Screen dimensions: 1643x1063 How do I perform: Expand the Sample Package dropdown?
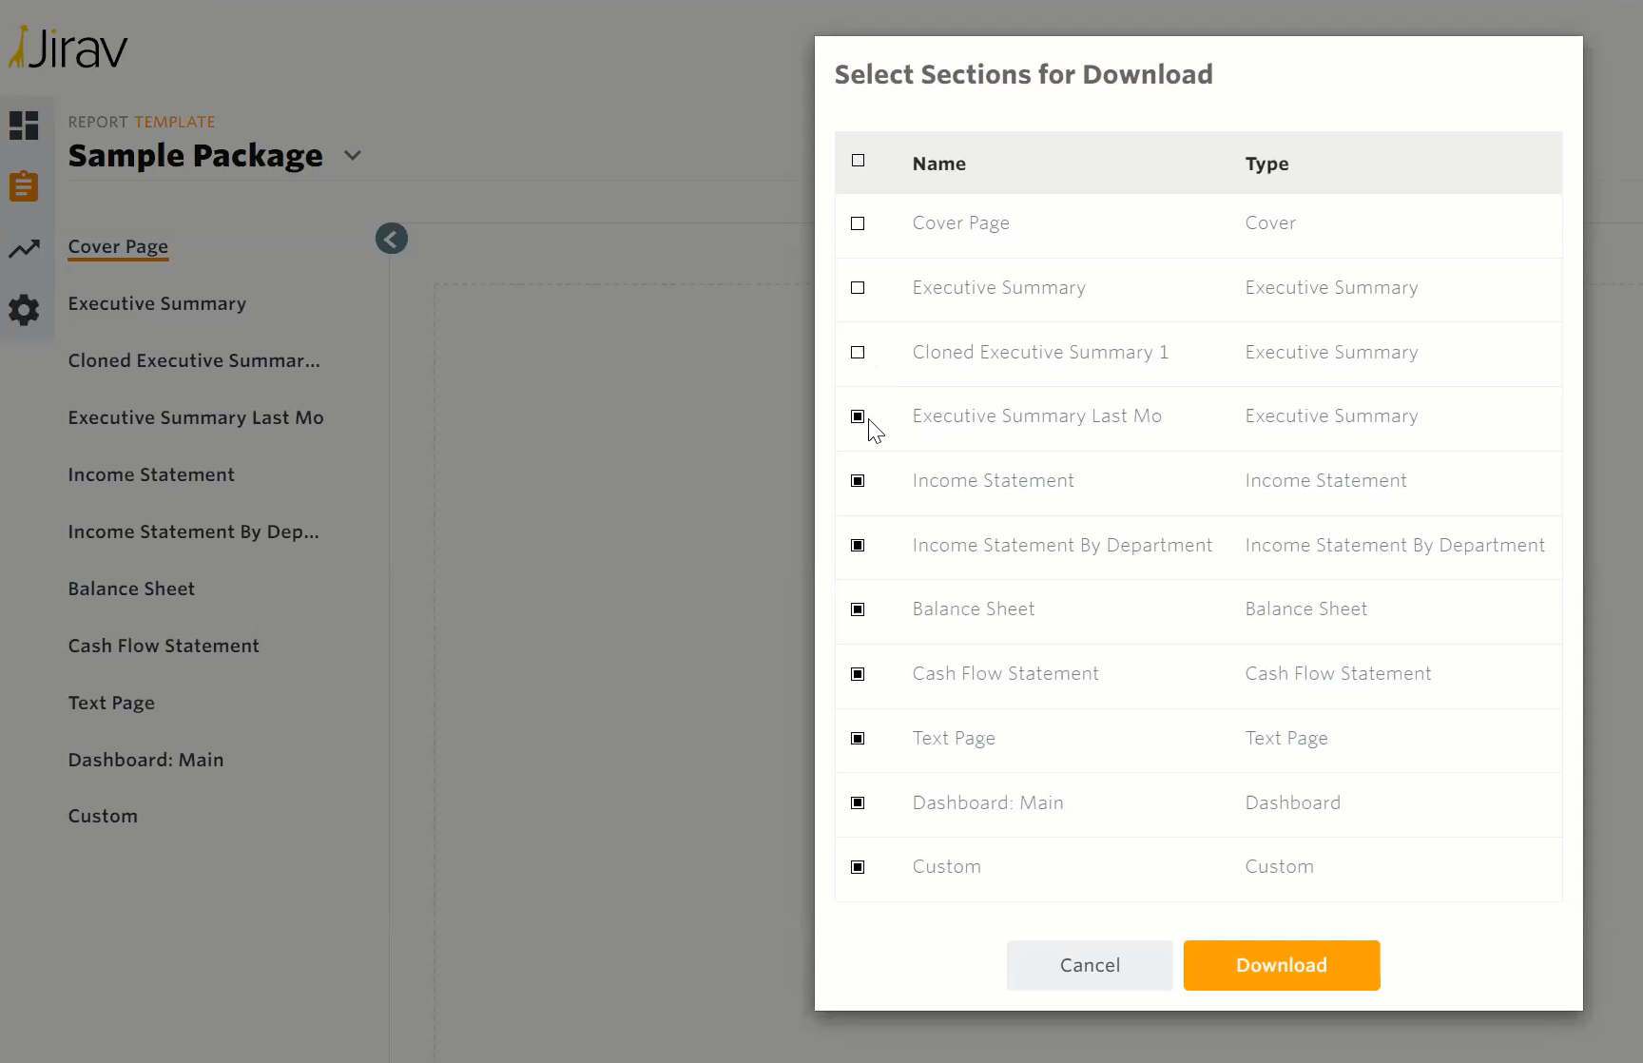tap(352, 156)
